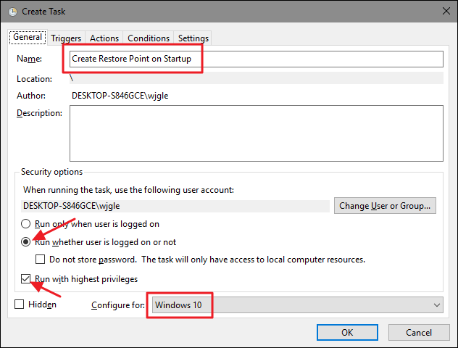Click the Cancel button

419,332
